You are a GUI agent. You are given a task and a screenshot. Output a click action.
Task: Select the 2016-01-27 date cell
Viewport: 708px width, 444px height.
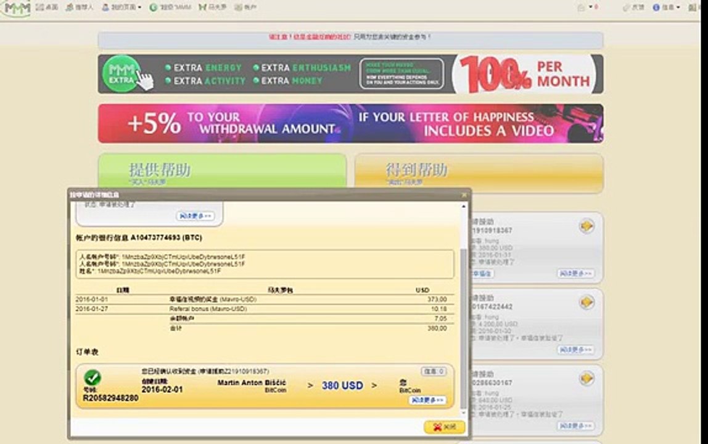[x=92, y=309]
